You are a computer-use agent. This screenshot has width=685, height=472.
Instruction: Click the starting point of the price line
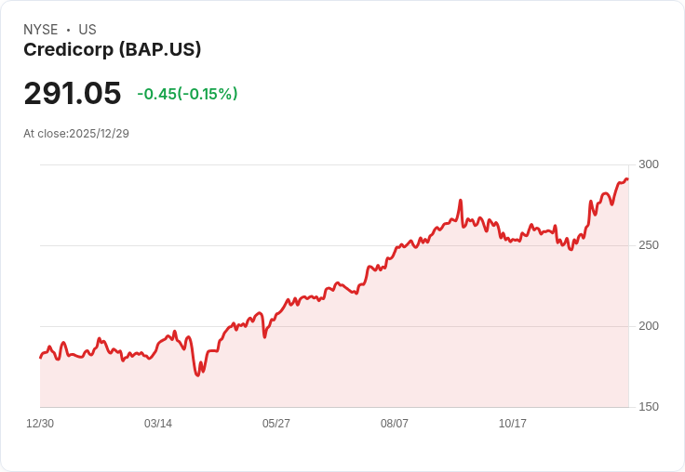click(x=40, y=357)
